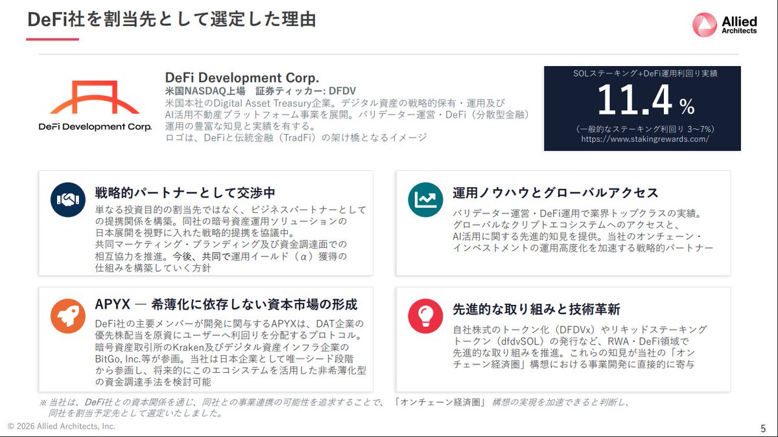
Task: Open the stakingrewards.com URL in the dark box
Action: [645, 139]
